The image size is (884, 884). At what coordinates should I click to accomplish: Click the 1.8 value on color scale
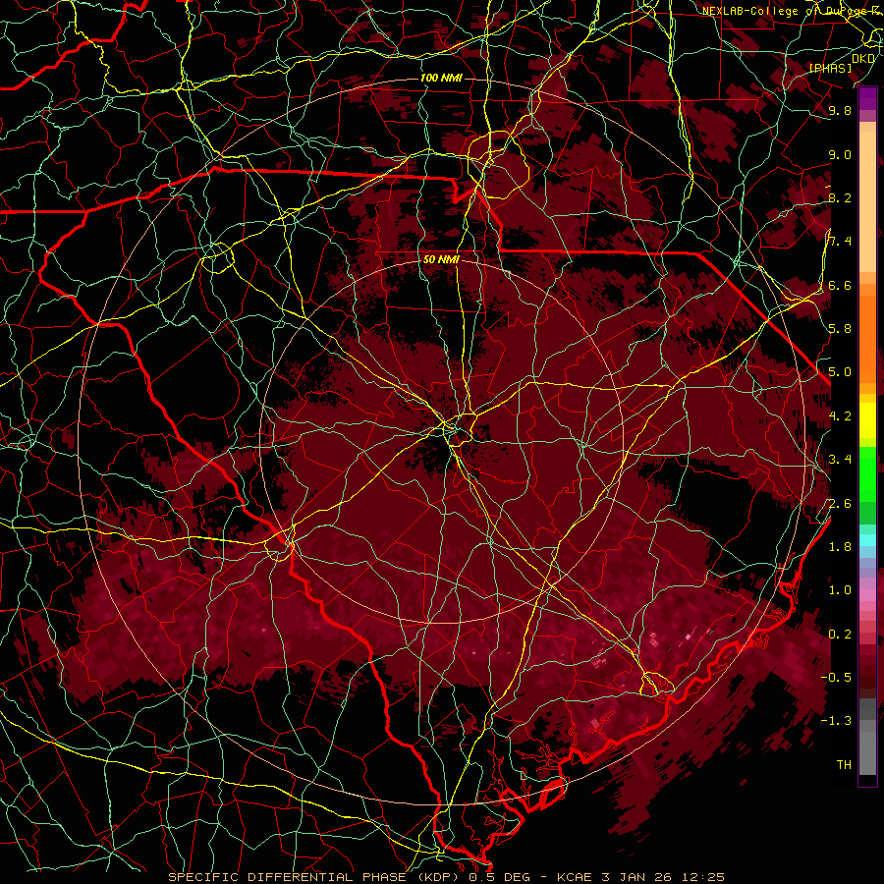pos(840,547)
